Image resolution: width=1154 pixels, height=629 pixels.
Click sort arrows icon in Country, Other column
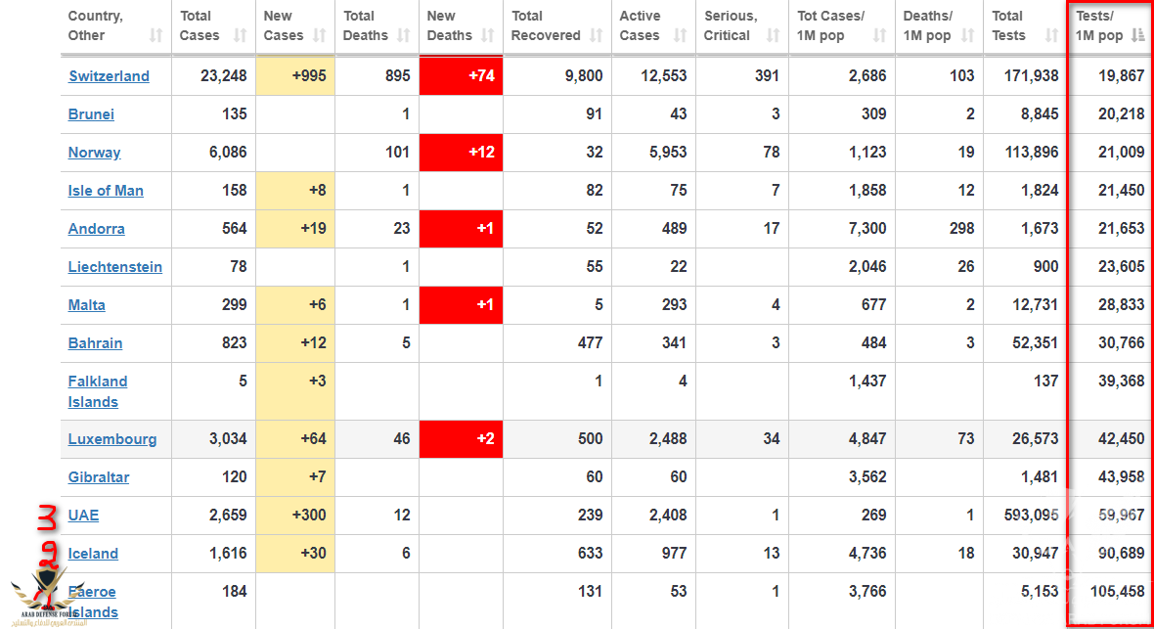click(x=155, y=35)
